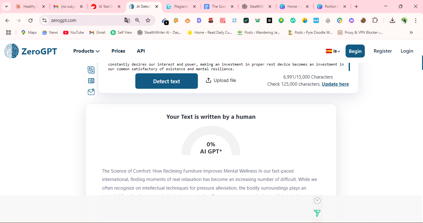This screenshot has height=223, width=423.
Task: Click the Upload file icon
Action: [x=209, y=80]
